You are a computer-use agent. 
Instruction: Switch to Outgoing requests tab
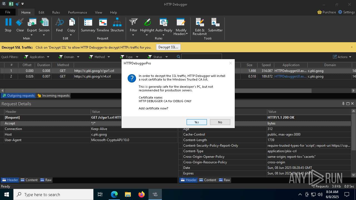tap(18, 96)
